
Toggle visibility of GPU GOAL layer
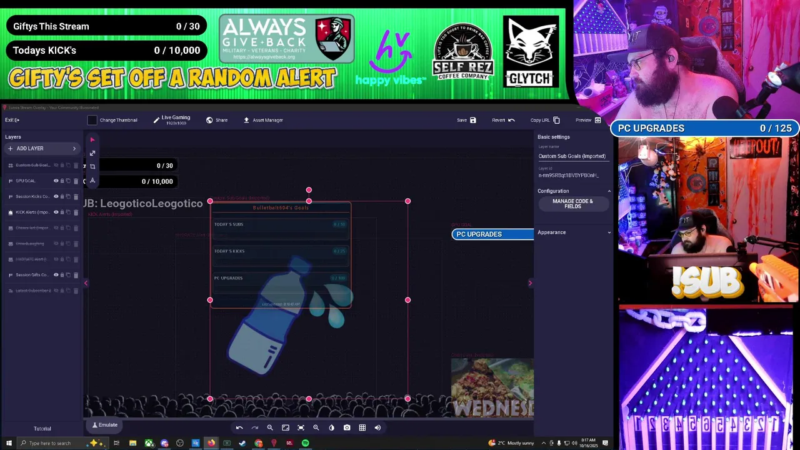(56, 181)
